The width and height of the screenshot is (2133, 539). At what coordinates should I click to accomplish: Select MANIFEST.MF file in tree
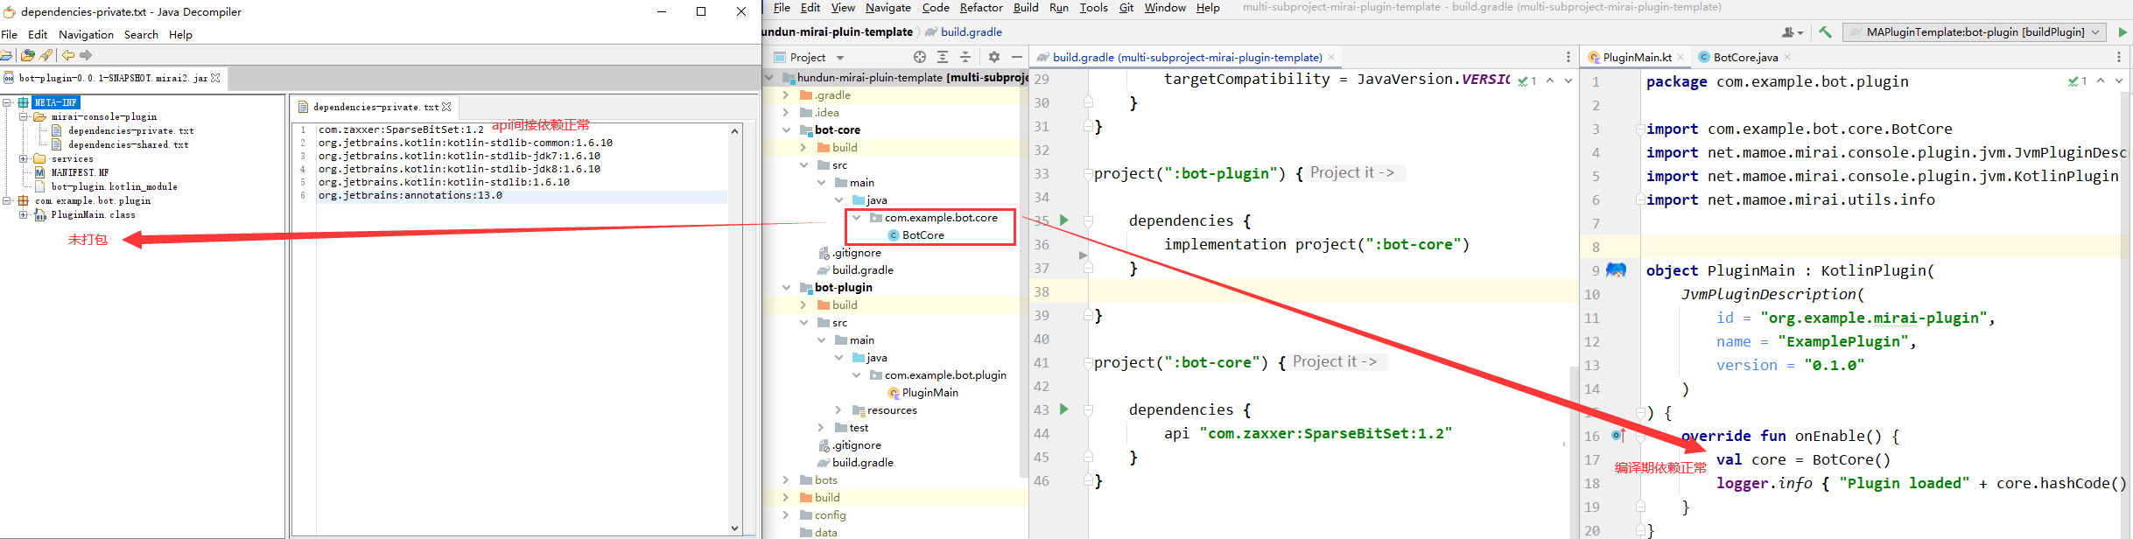tap(80, 172)
